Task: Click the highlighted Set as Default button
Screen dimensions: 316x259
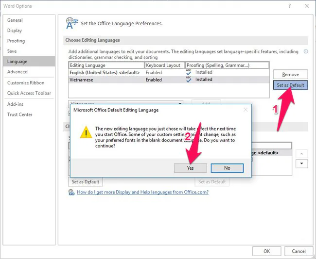Action: [x=290, y=85]
